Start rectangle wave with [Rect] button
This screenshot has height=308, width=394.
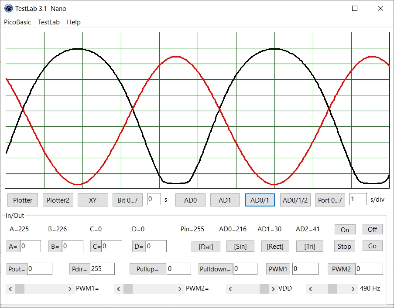(x=275, y=246)
